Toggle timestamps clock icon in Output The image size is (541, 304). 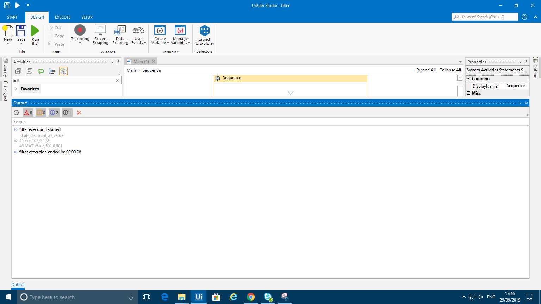click(x=16, y=113)
